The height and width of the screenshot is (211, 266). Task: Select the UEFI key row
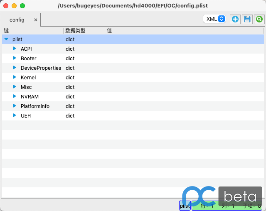(133, 115)
